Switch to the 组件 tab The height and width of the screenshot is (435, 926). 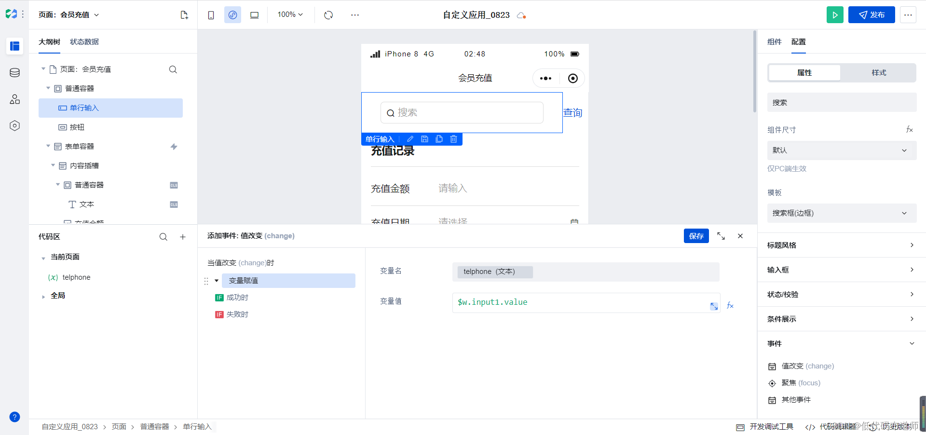[x=775, y=42]
